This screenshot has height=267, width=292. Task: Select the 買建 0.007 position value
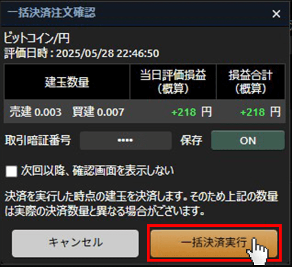[x=98, y=112]
